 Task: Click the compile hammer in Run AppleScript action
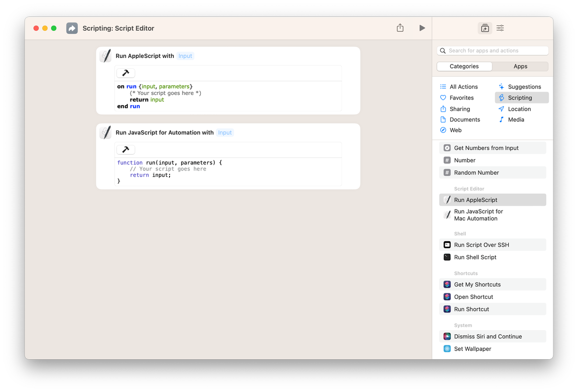tap(125, 73)
